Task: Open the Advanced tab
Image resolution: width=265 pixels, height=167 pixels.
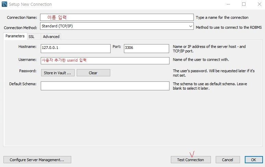Action: [x=51, y=37]
